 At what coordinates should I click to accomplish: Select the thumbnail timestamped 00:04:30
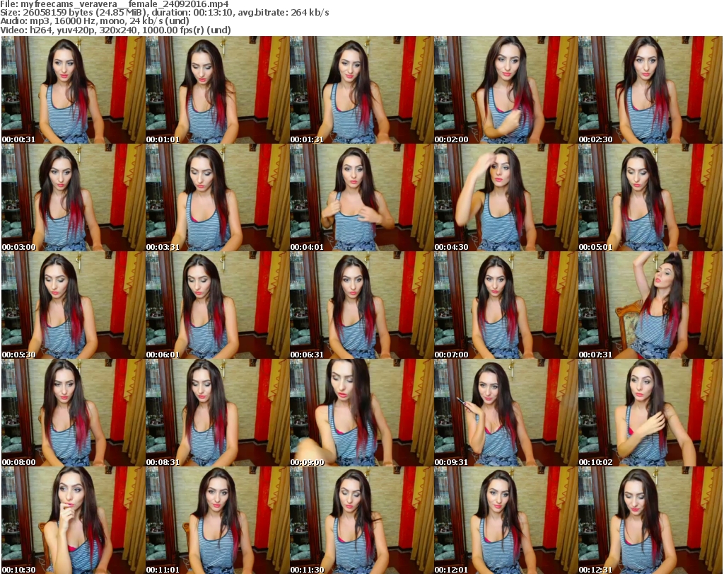506,197
